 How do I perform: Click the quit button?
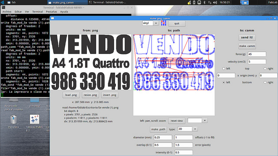[177, 23]
